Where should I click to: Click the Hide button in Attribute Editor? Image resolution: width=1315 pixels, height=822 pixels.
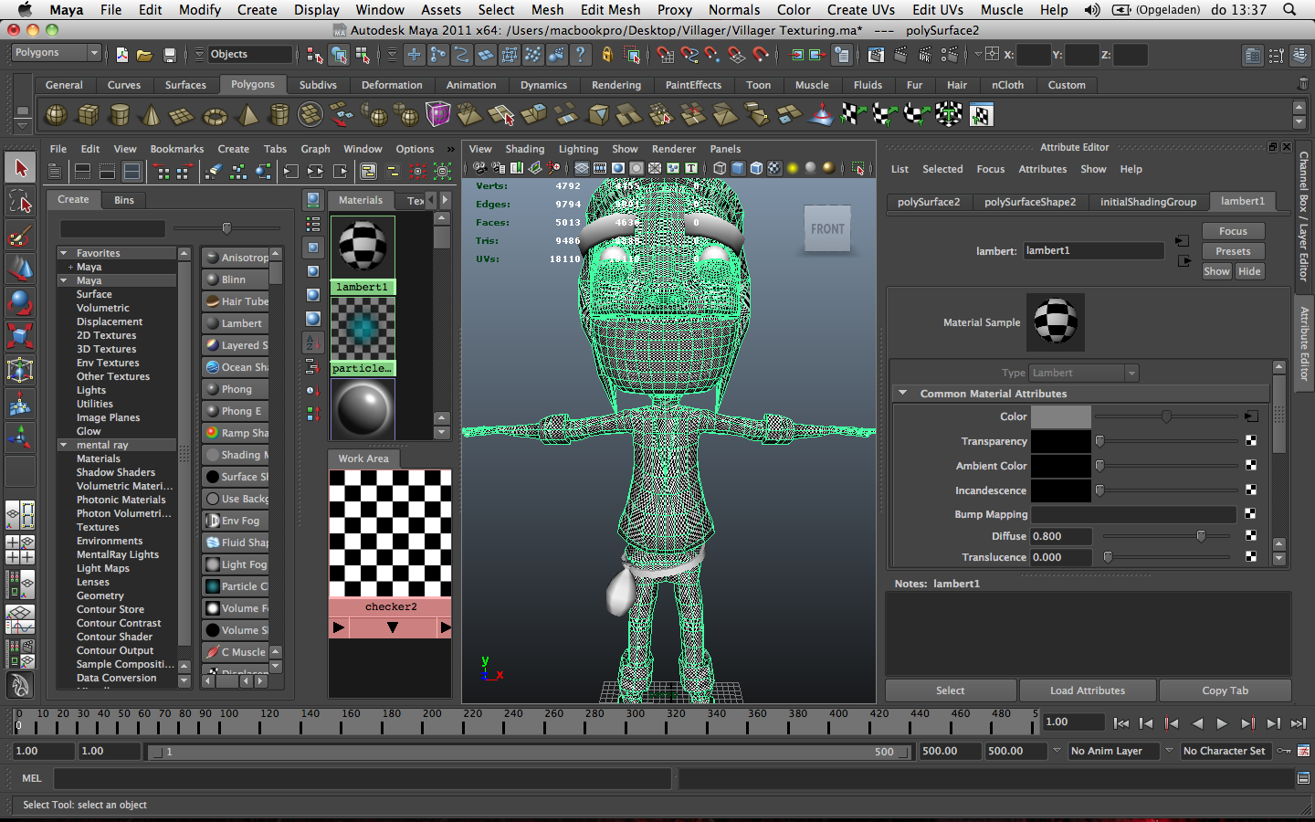1249,271
